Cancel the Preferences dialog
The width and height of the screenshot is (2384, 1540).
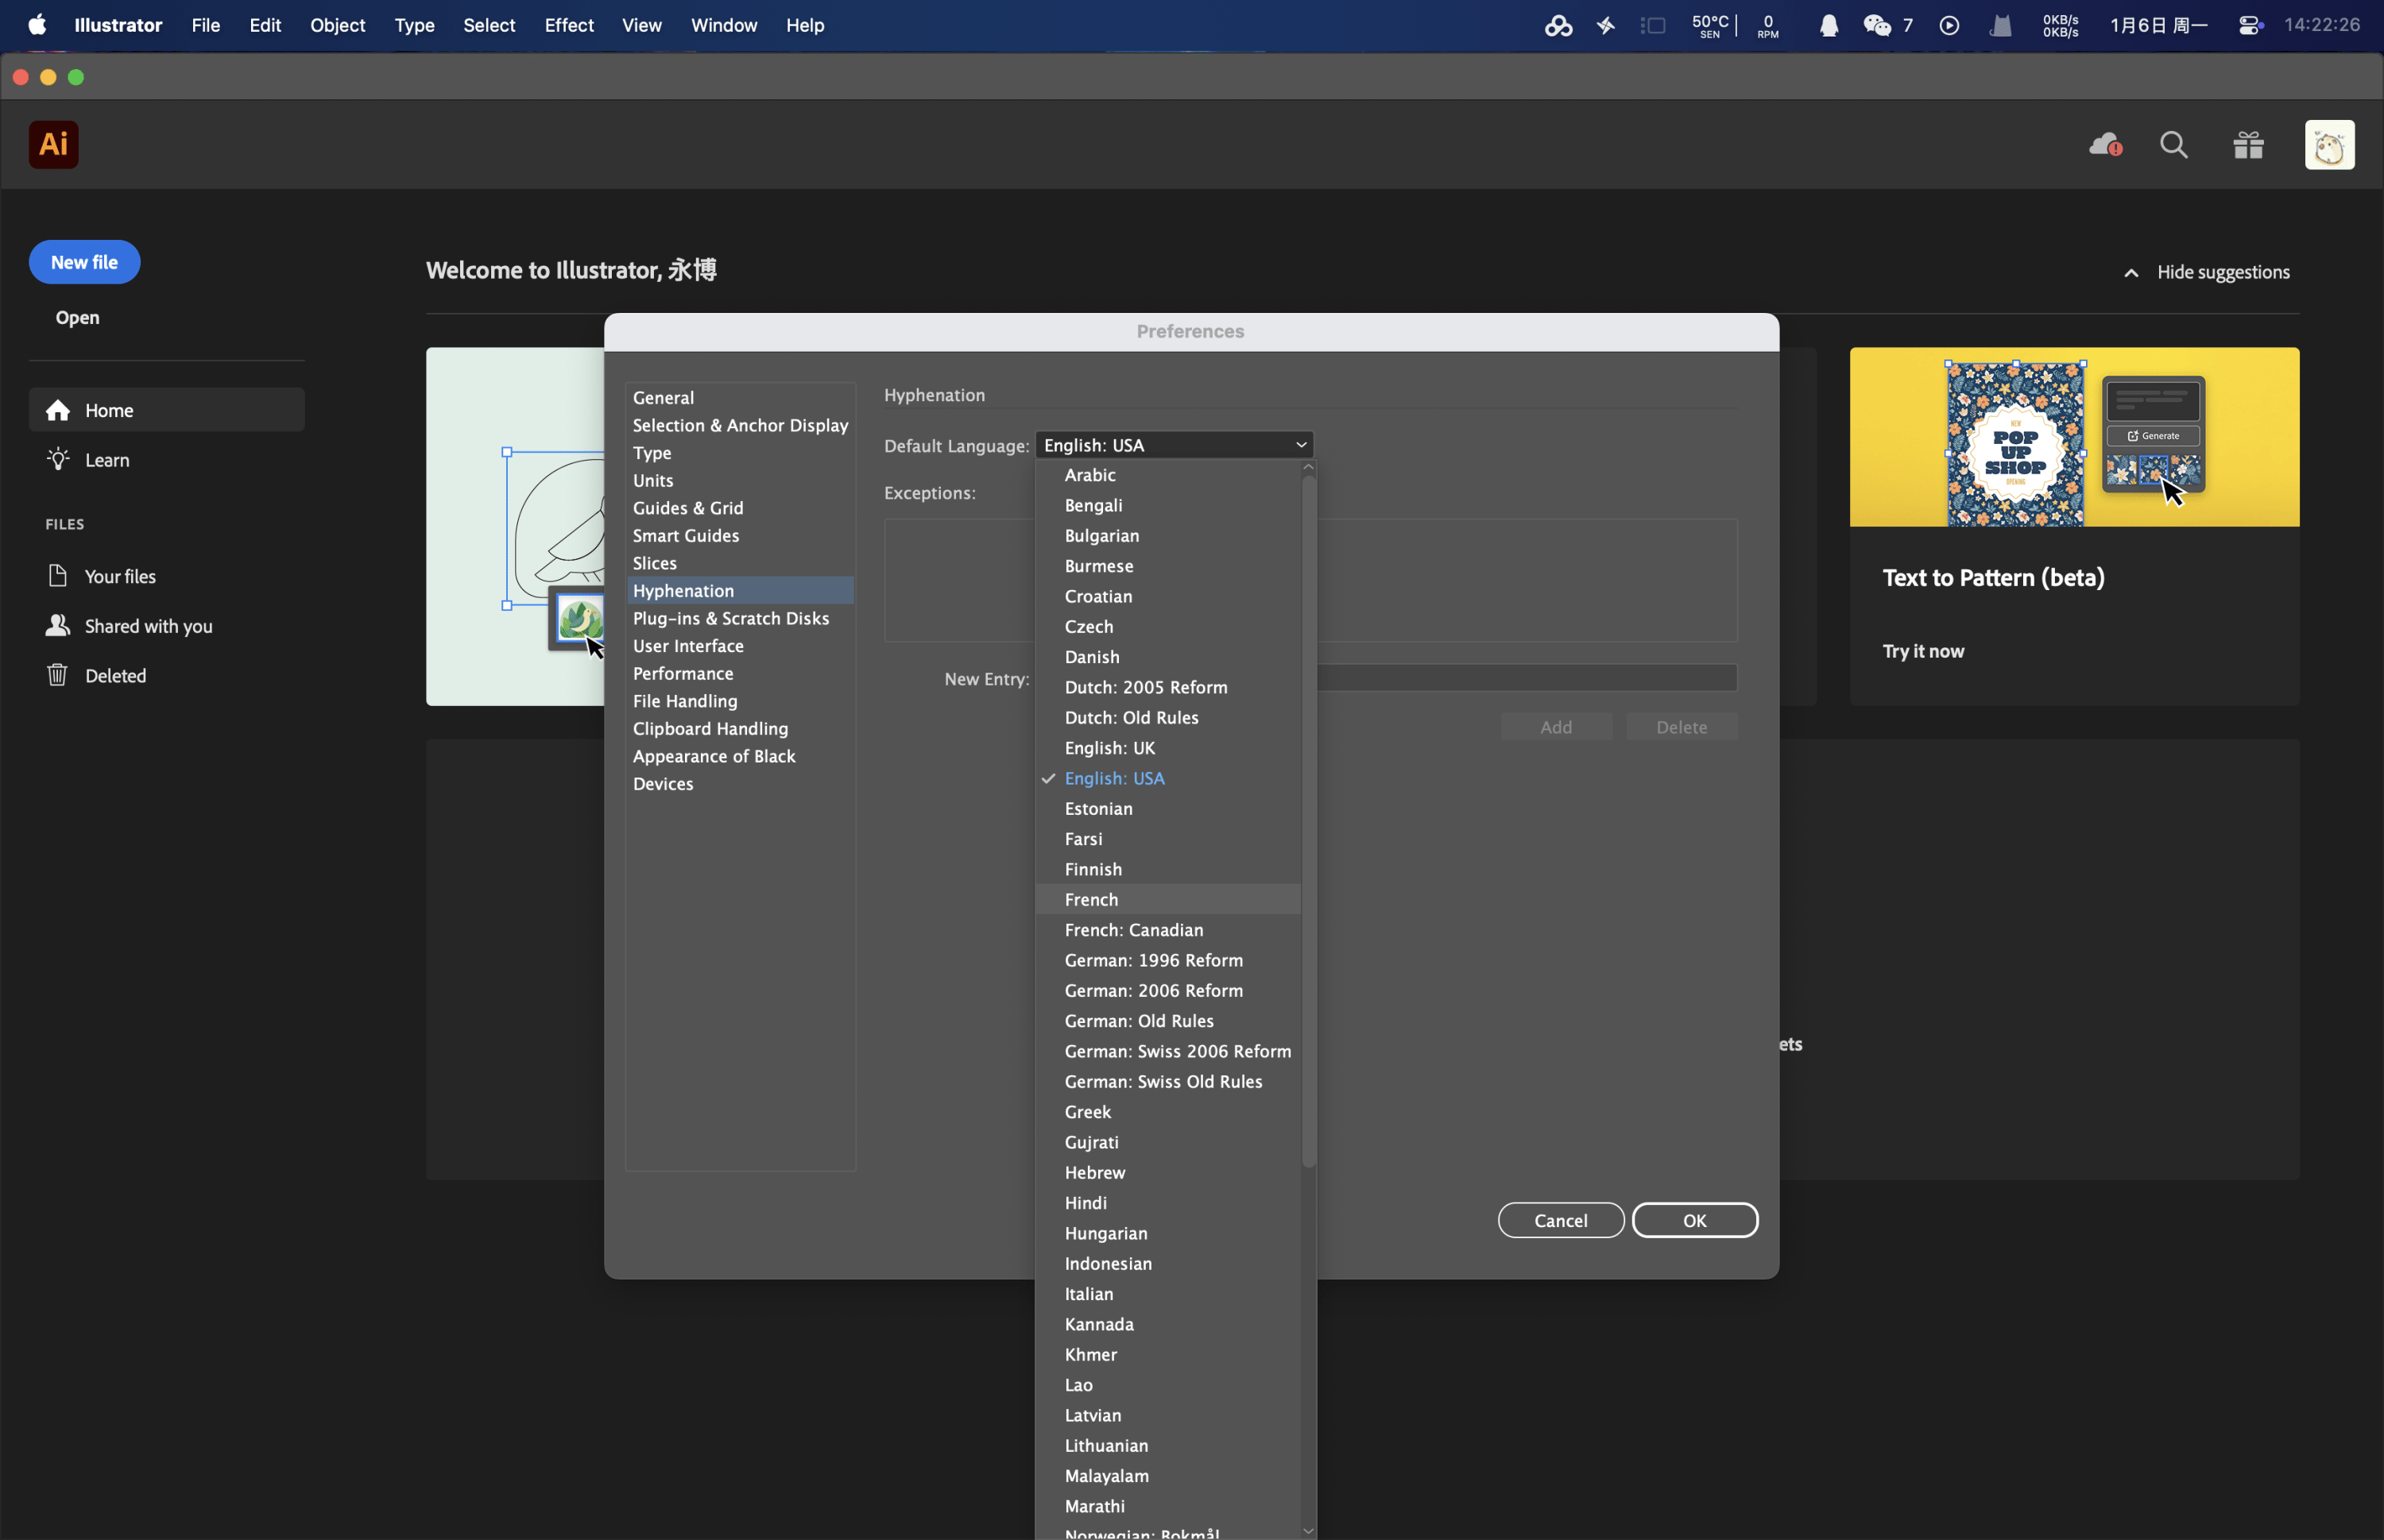coord(1560,1220)
